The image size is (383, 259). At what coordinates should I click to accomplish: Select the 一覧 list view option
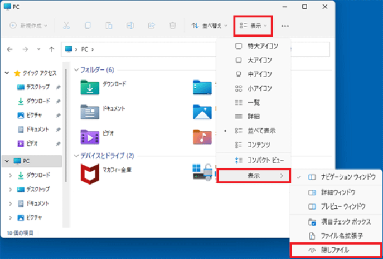(254, 103)
